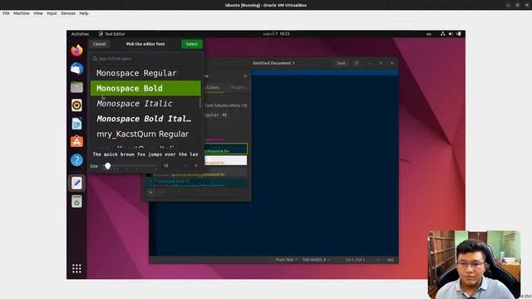Open the Help icon in the dock
Image resolution: width=532 pixels, height=299 pixels.
tap(76, 160)
